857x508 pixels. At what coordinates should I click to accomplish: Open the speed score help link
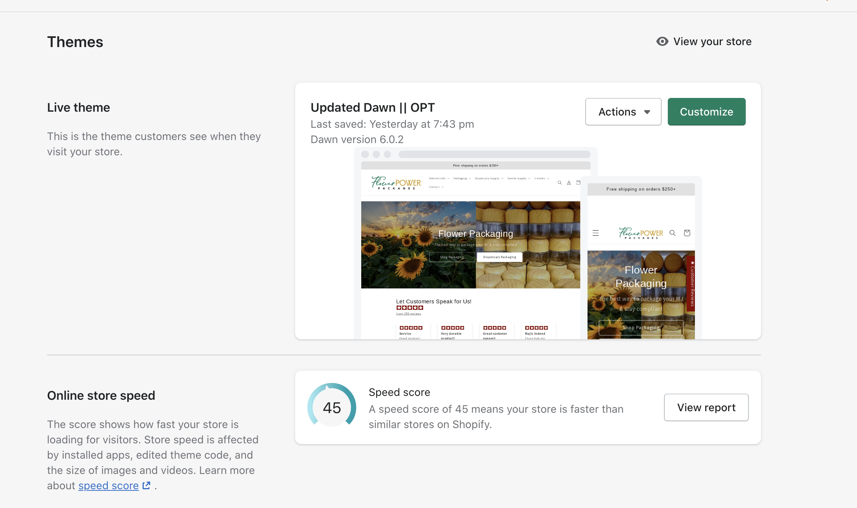(109, 485)
